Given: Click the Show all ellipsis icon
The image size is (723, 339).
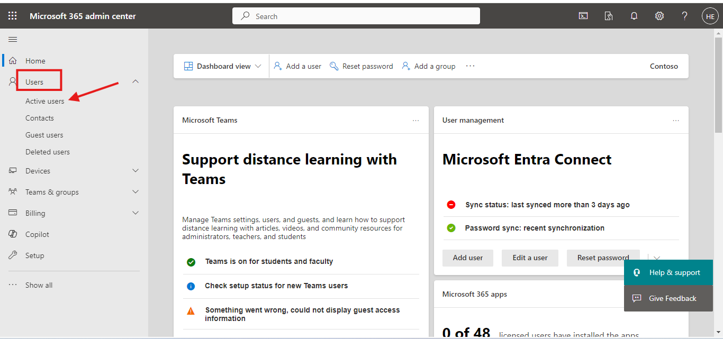Looking at the screenshot, I should click(x=13, y=285).
